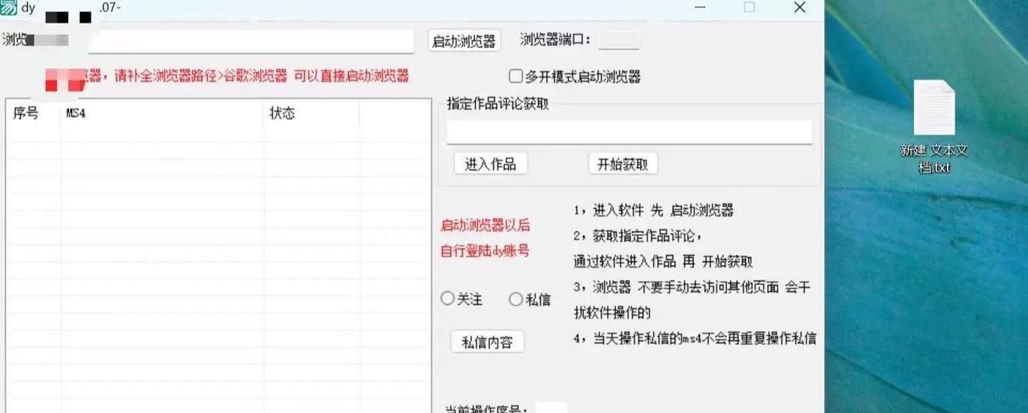Close the dy application window
The image size is (1028, 413).
tap(800, 7)
